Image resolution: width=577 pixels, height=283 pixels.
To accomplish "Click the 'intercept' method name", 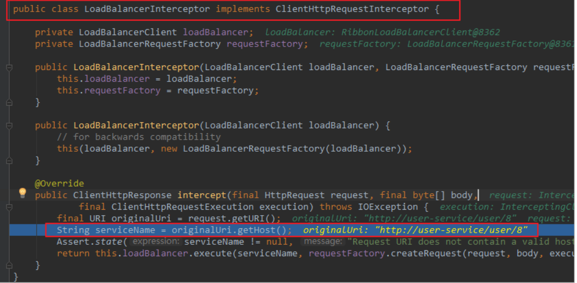I will (x=201, y=195).
